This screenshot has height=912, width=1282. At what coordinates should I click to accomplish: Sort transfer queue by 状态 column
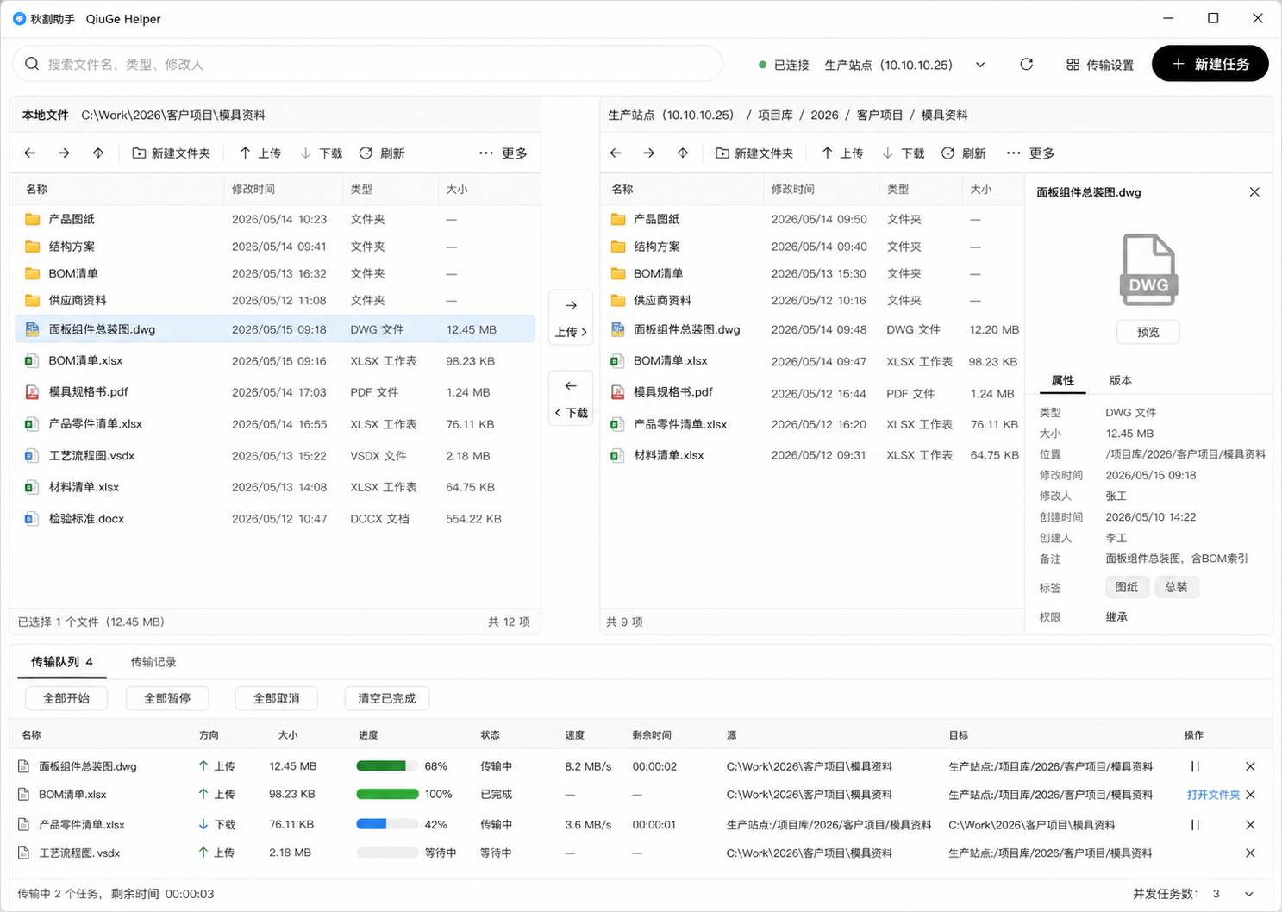(491, 735)
